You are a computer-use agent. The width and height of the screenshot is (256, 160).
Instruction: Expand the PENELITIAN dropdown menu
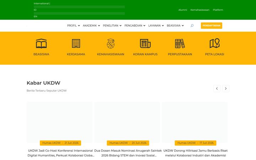(x=112, y=26)
